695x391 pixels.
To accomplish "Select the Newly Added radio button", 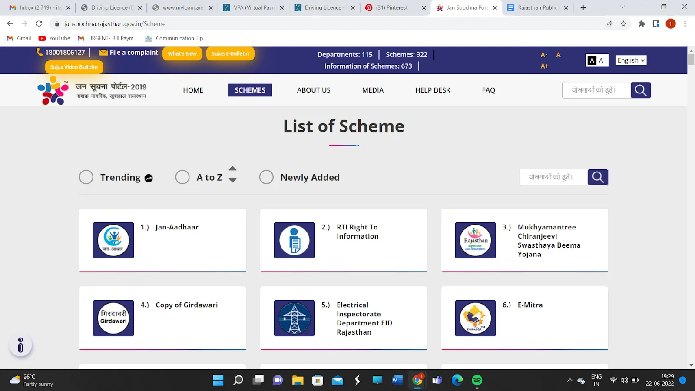I will tap(266, 177).
